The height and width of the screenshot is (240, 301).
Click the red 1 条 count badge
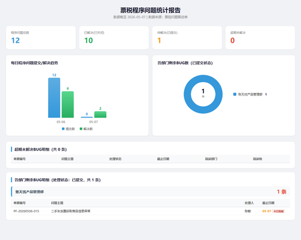coord(282,191)
